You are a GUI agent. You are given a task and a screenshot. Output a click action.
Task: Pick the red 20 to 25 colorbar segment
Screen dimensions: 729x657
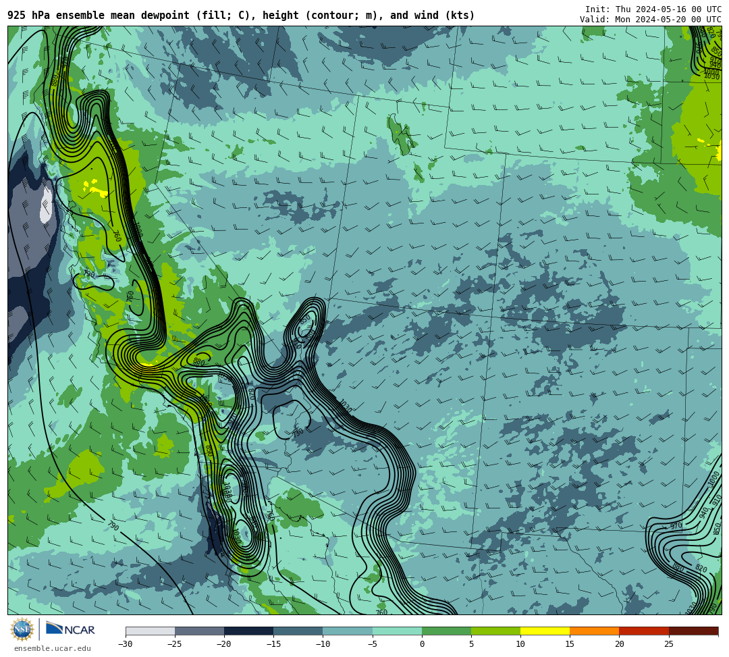644,631
